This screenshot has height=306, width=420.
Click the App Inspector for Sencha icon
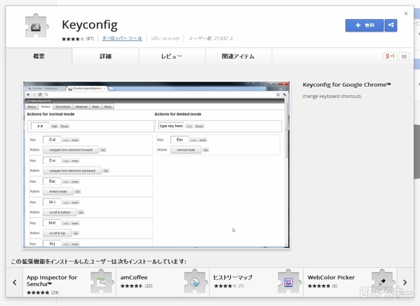tap(101, 281)
